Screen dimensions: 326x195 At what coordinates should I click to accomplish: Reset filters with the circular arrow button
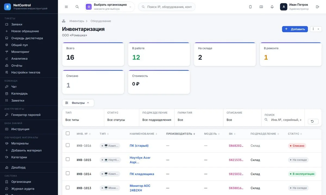[313, 121]
